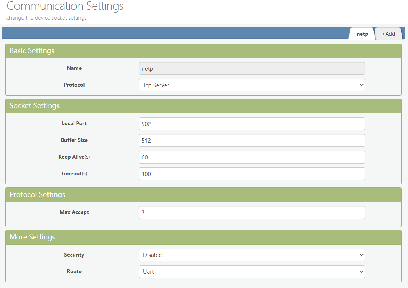The width and height of the screenshot is (408, 288).
Task: Click the "change the device socket settings" subtitle
Action: 47,18
